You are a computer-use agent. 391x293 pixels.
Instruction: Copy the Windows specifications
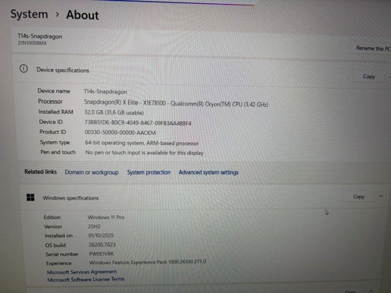click(x=359, y=197)
